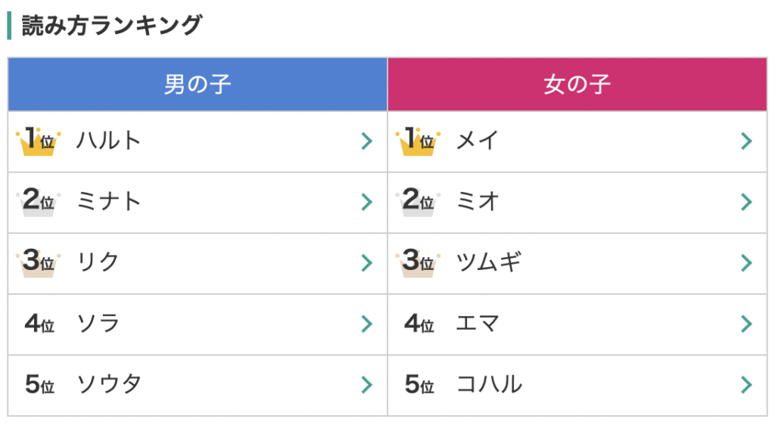Viewport: 775px width, 428px height.
Task: Open the arrow chevron for ソウタ
Action: [x=367, y=385]
